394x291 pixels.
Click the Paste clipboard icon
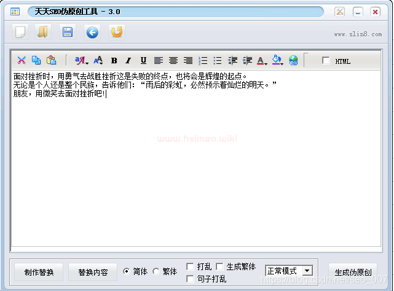(x=52, y=60)
